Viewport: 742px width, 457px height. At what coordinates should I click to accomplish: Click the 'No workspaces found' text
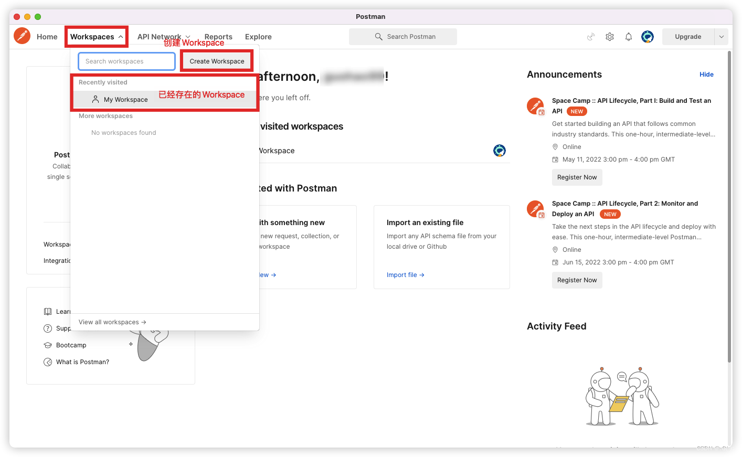tap(123, 133)
